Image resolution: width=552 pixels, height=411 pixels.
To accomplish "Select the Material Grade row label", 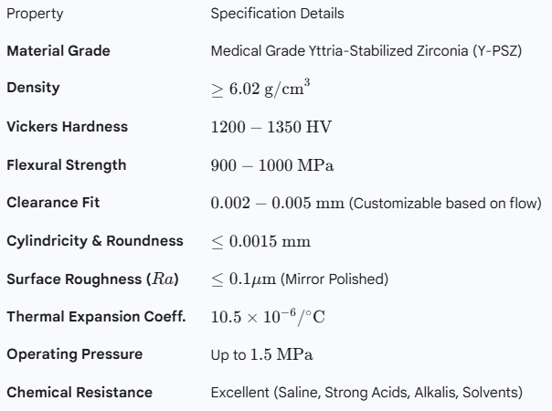I will coord(58,50).
